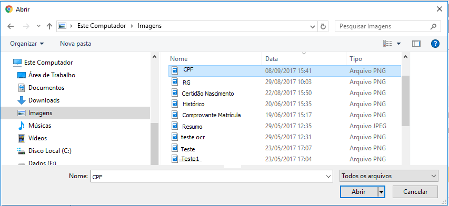Click the Forward navigation arrow

click(x=26, y=26)
